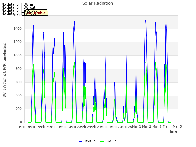This screenshot has height=147, width=196.
Task: Click the 1000 y-axis tick label
Action: (18, 55)
